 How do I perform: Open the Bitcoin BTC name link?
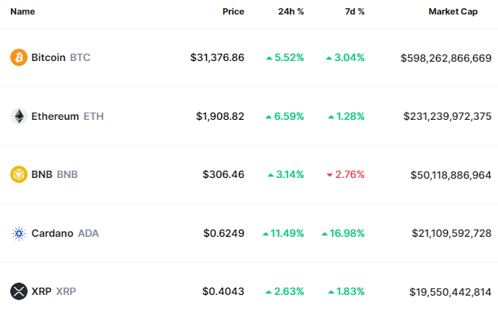[60, 57]
